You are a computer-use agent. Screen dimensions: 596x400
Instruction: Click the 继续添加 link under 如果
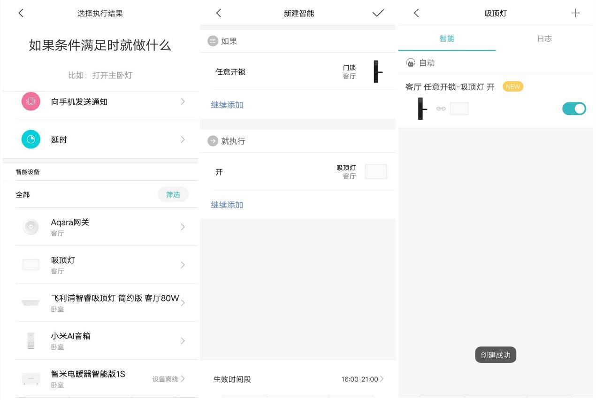tap(227, 105)
